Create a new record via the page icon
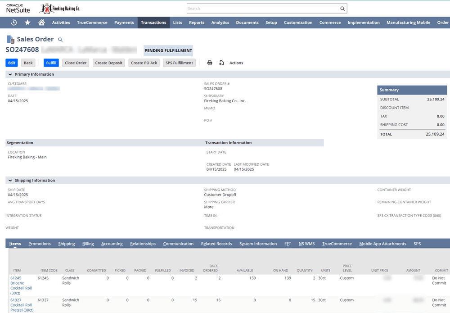This screenshot has width=450, height=313. coord(221,63)
